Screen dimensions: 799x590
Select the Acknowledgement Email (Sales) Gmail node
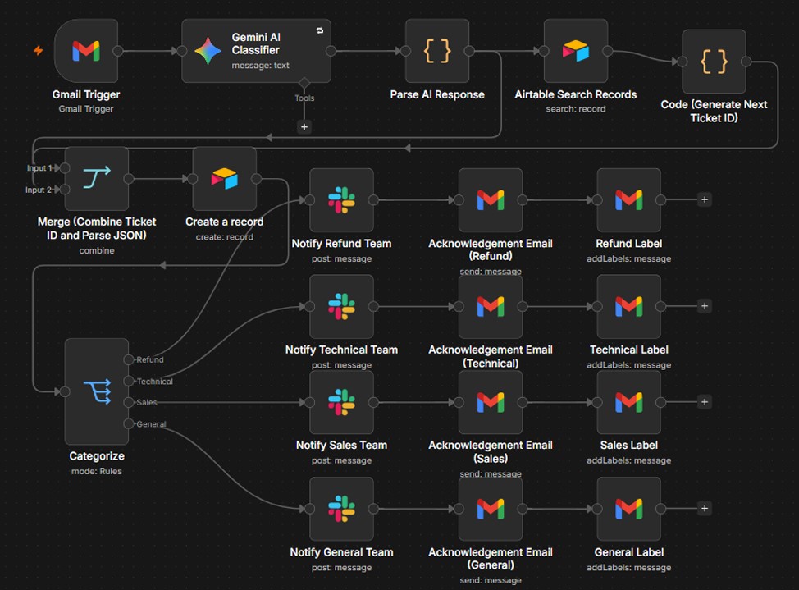pos(491,402)
